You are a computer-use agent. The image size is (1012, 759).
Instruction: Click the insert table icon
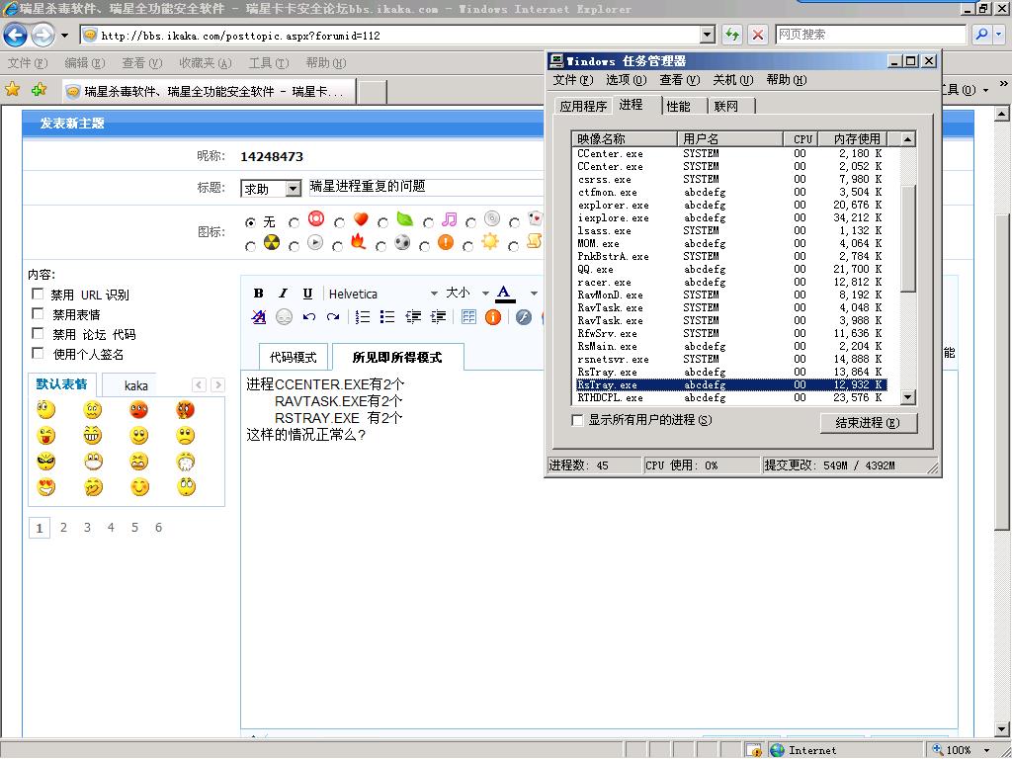(x=468, y=317)
